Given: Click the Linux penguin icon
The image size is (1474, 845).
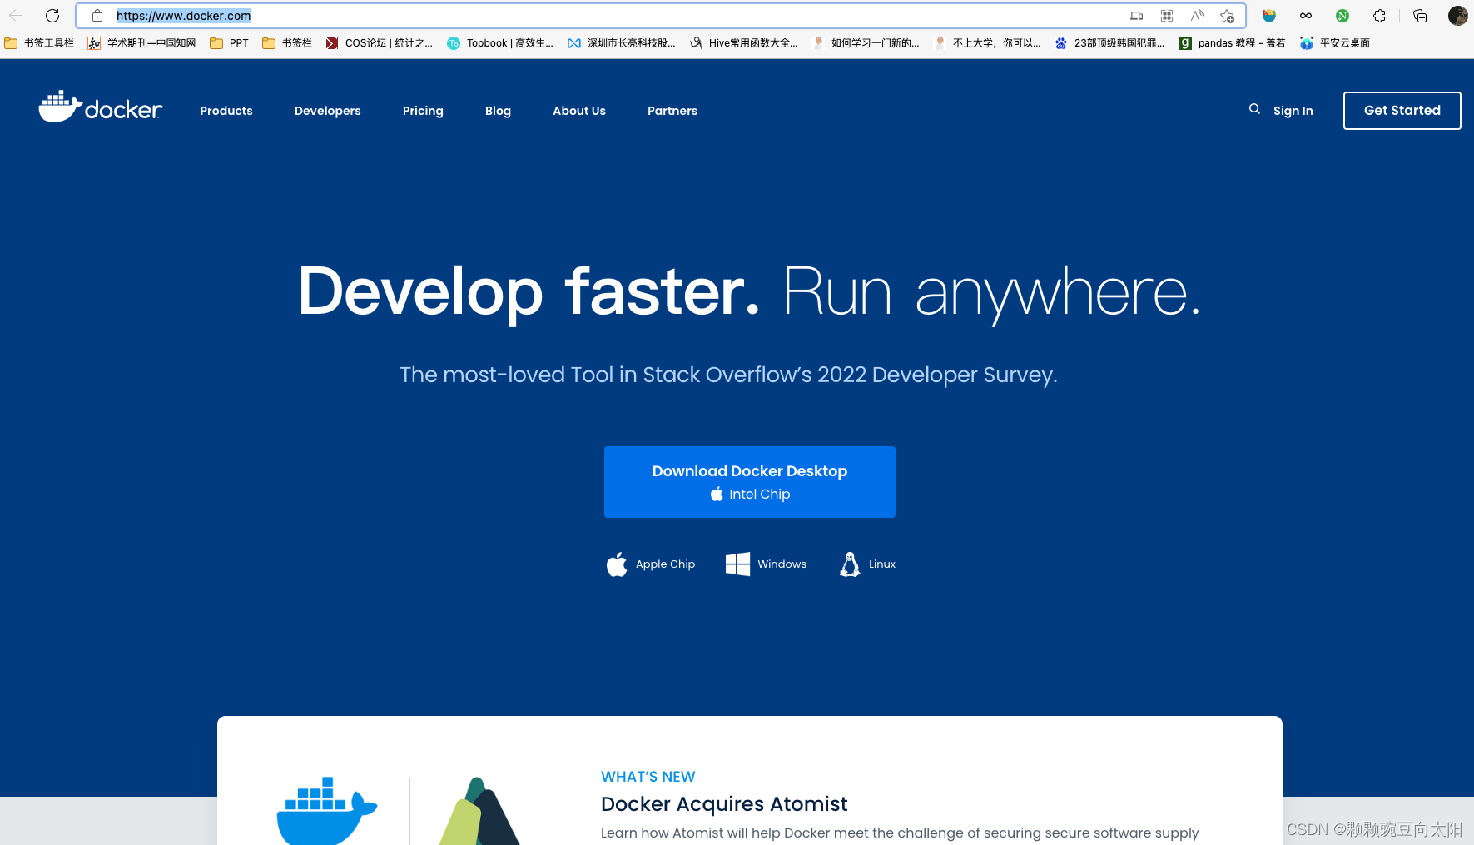Looking at the screenshot, I should (x=850, y=564).
